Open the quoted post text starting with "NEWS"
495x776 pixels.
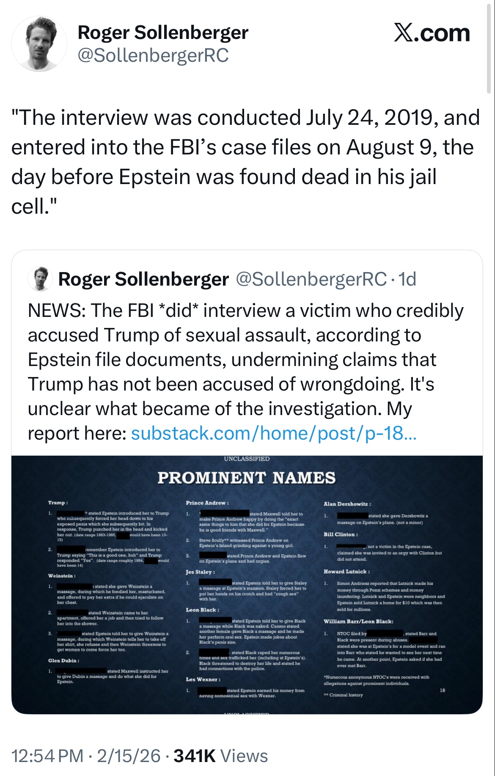[245, 360]
